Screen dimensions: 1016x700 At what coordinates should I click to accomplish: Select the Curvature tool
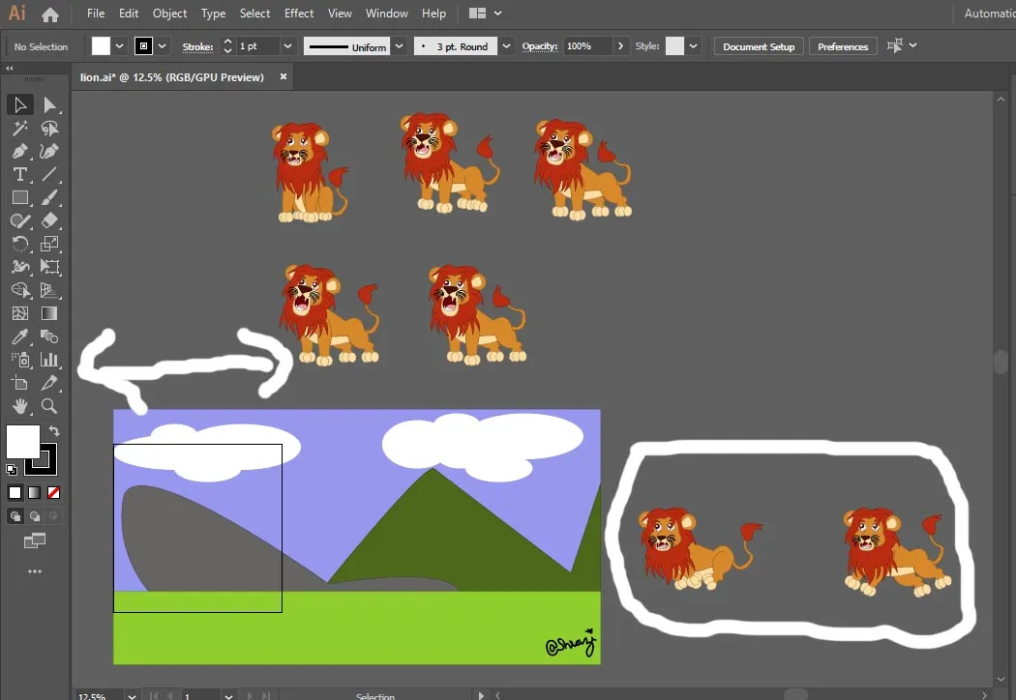(x=49, y=152)
